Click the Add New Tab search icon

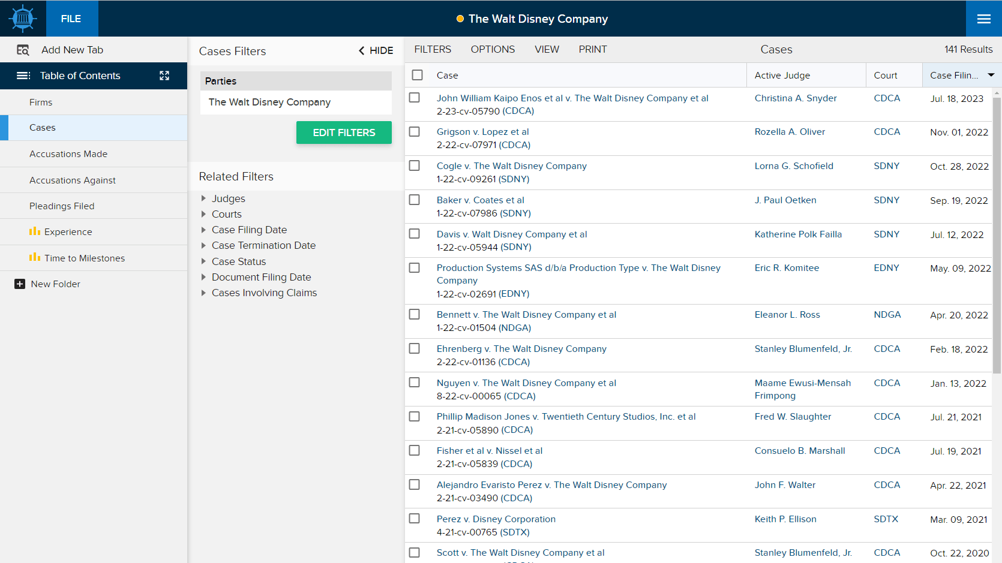pos(23,50)
